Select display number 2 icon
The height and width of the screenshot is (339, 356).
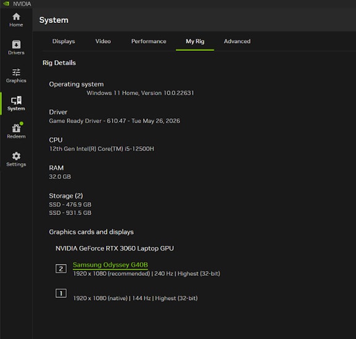61,269
